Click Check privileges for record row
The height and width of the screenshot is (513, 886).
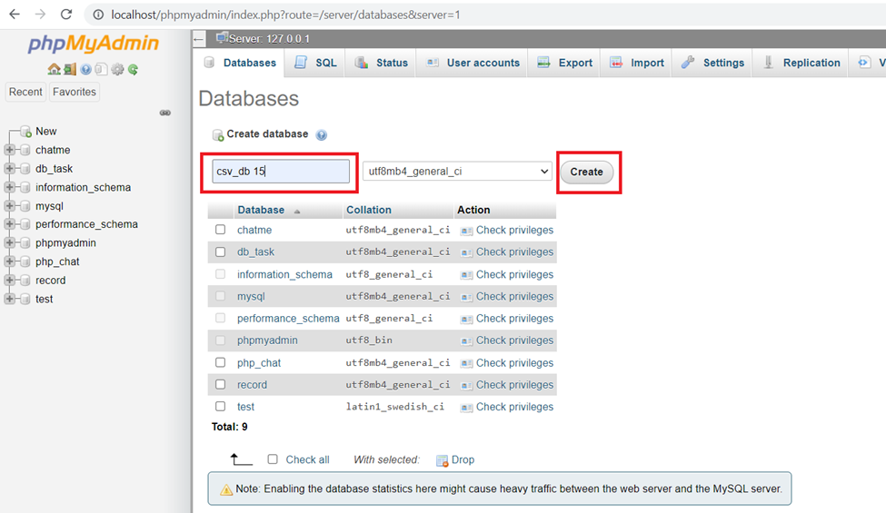point(514,385)
